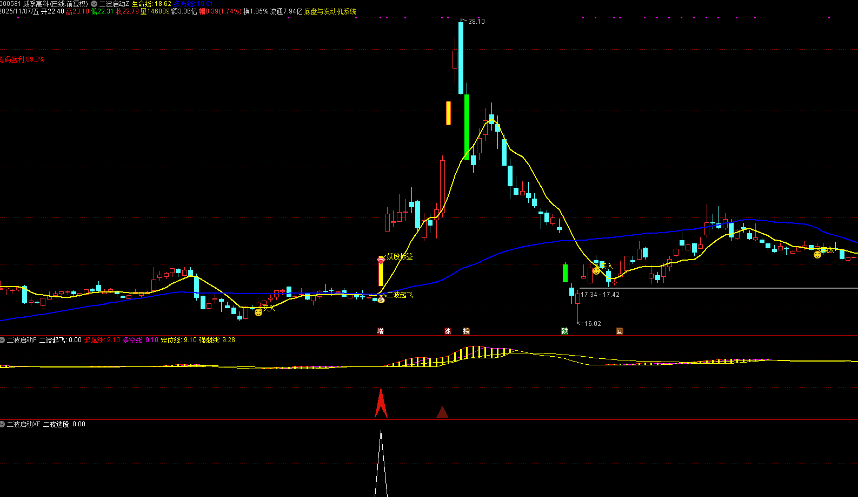This screenshot has width=858, height=497.
Task: Click the 底盘与发动机系统 sector label
Action: (x=330, y=11)
